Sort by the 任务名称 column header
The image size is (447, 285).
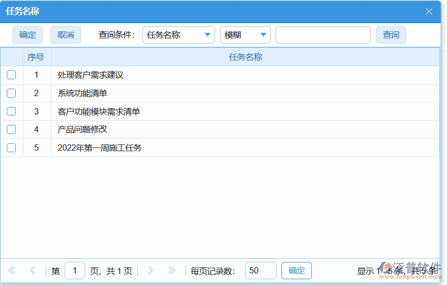[x=245, y=57]
